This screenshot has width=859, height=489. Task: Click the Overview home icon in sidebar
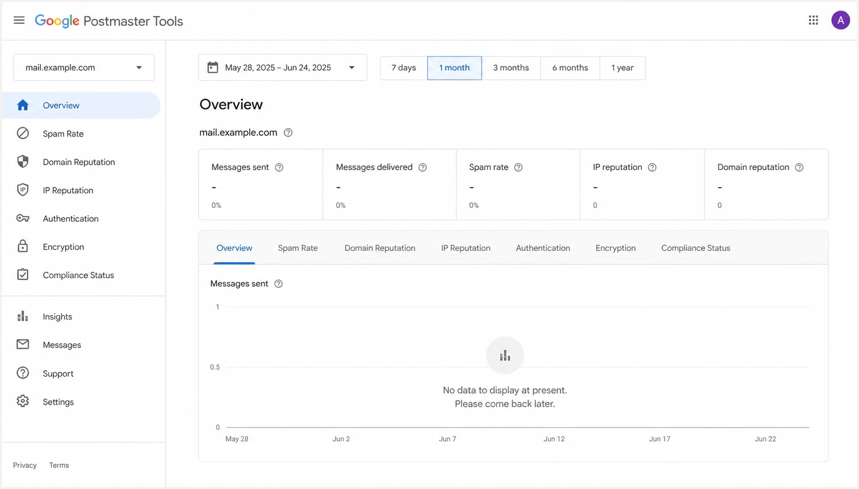coord(23,105)
